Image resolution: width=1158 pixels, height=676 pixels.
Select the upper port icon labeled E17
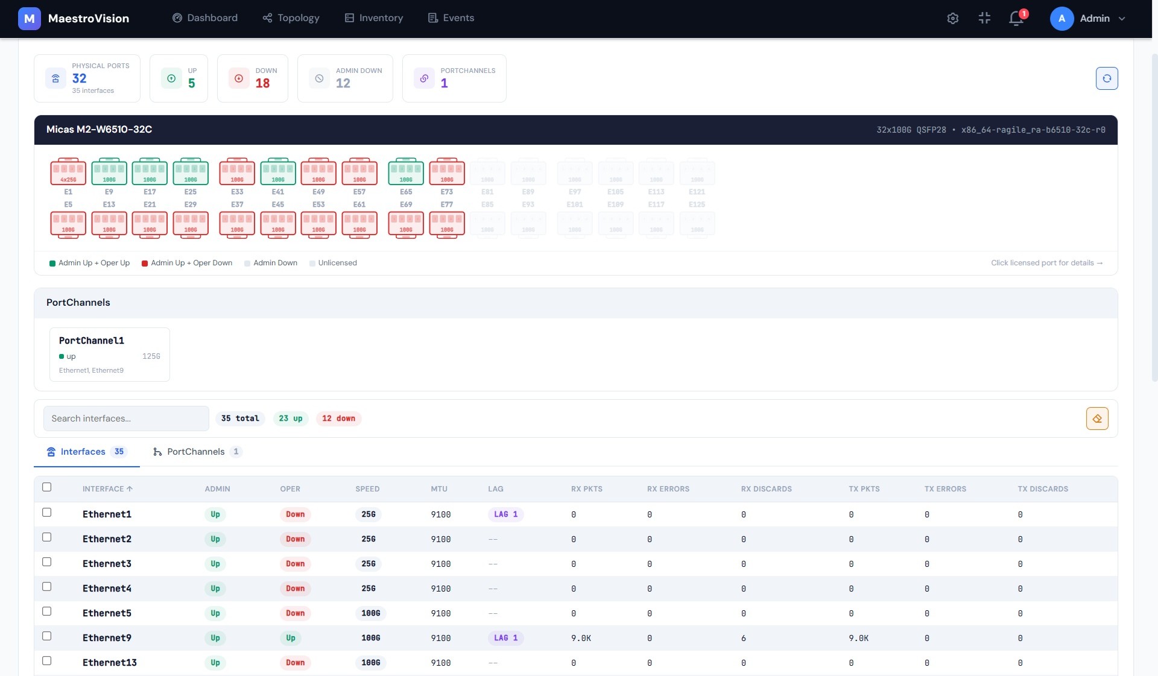coord(150,171)
